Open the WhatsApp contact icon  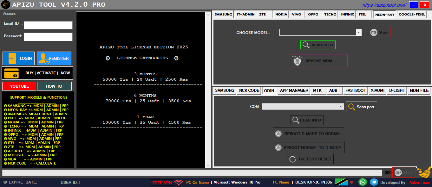pyautogui.click(x=363, y=182)
